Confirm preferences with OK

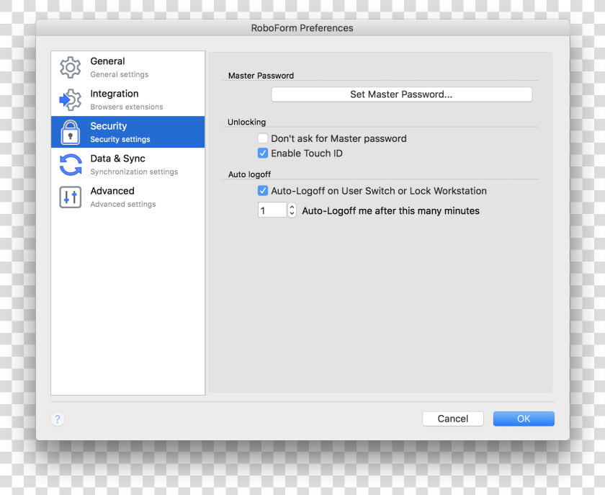524,419
